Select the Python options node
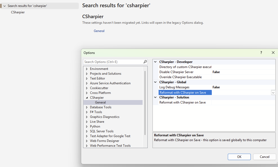The height and width of the screenshot is (167, 278). tap(95, 126)
